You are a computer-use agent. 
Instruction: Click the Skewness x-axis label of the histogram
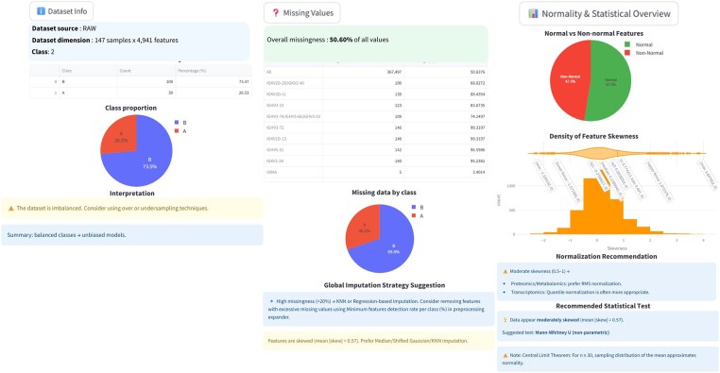tap(617, 248)
